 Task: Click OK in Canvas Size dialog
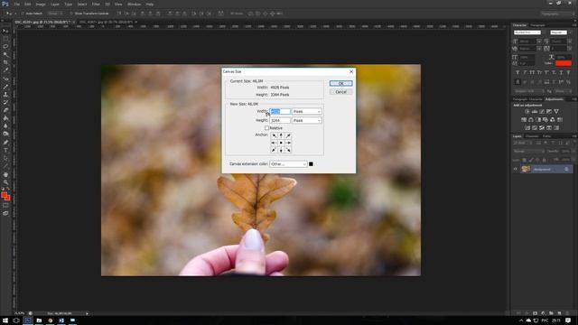click(340, 84)
